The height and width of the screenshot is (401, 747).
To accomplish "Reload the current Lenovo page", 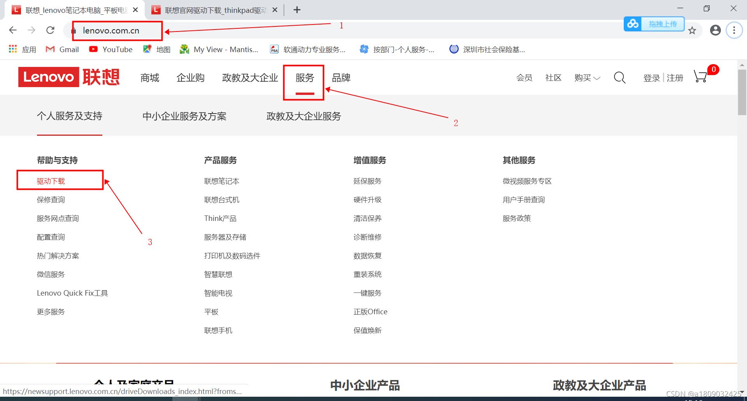I will (x=50, y=30).
